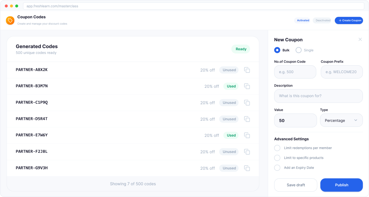Screen dimensions: 369x197
Task: Copy the PARTNER-A8X2K coupon code
Action: tap(247, 70)
